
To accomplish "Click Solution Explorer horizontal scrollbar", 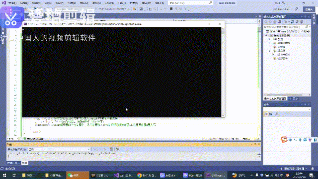I will point(287,95).
